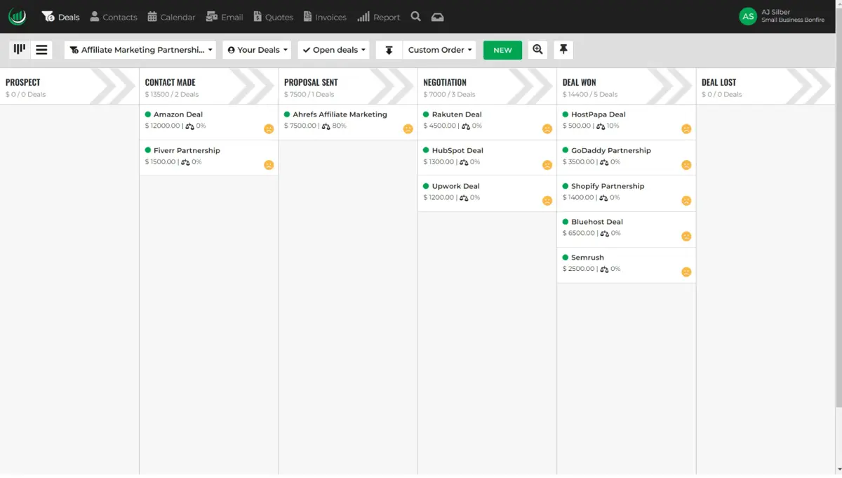
Task: Open the Report tab
Action: point(378,17)
